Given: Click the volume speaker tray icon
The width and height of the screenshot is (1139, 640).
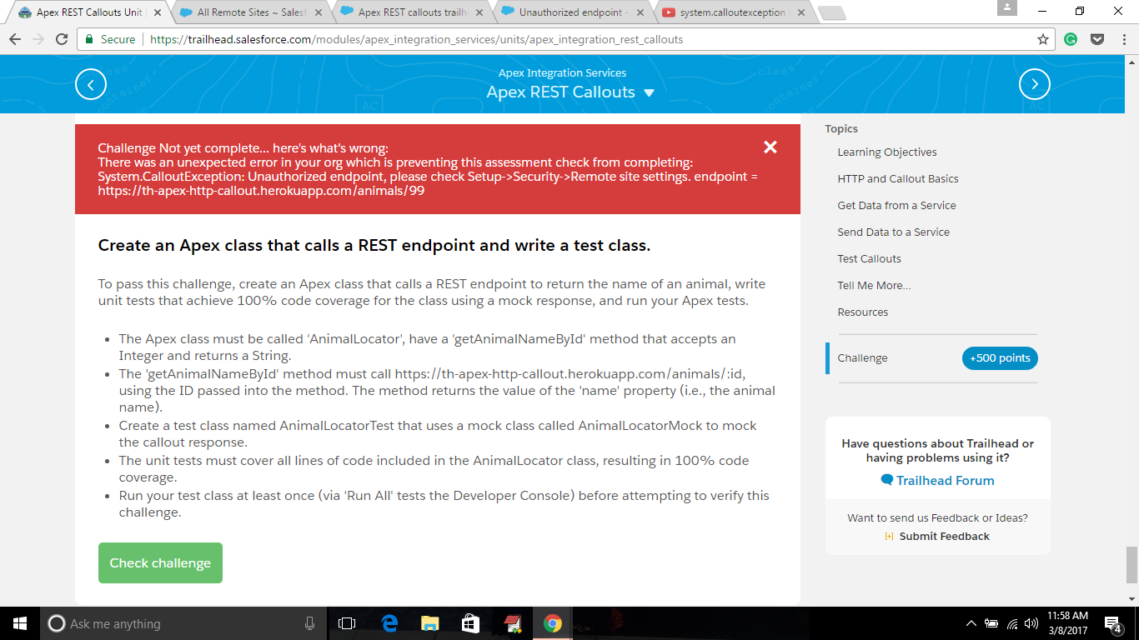Looking at the screenshot, I should [1031, 623].
